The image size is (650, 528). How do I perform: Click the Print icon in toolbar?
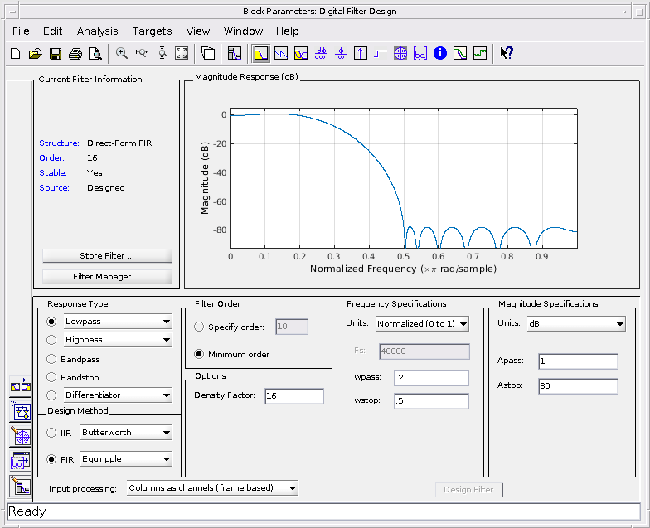pos(75,53)
